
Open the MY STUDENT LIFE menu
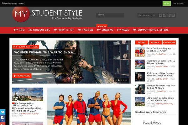39,30
